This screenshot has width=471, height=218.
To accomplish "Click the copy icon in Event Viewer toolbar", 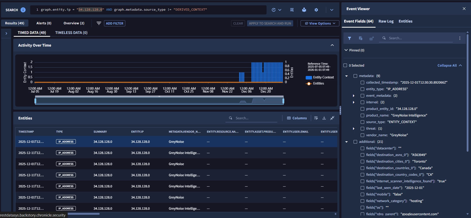I will click(x=360, y=38).
